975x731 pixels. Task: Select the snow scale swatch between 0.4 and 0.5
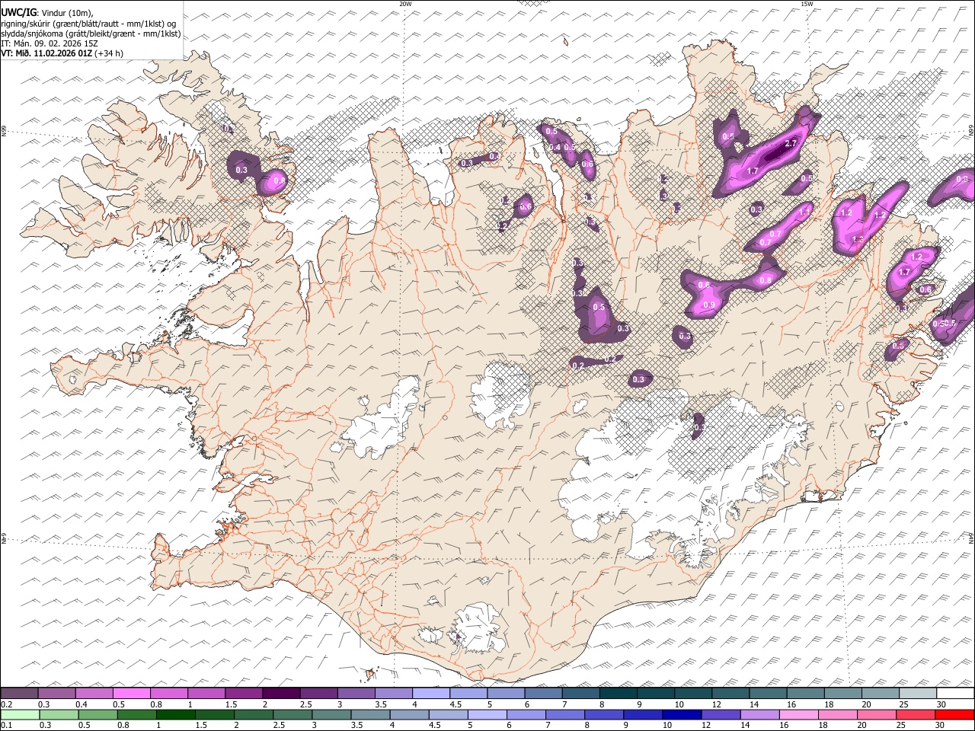point(94,693)
